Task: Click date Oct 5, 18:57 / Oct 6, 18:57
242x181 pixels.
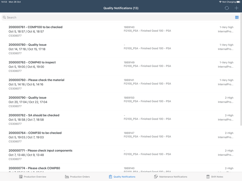Action: [26, 31]
